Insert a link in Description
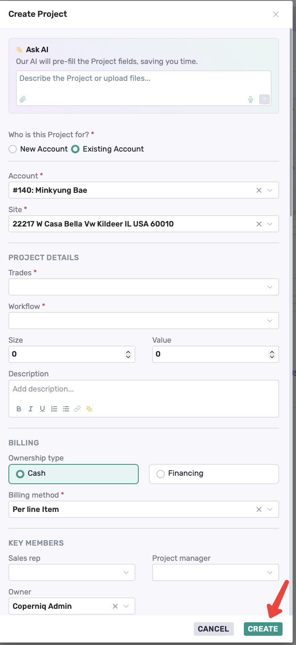The width and height of the screenshot is (296, 645). (77, 409)
